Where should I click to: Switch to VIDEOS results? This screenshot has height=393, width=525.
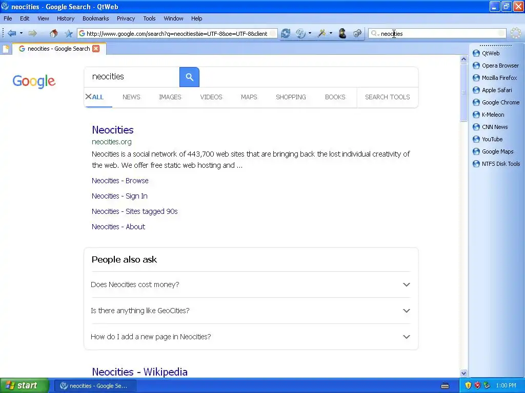211,97
